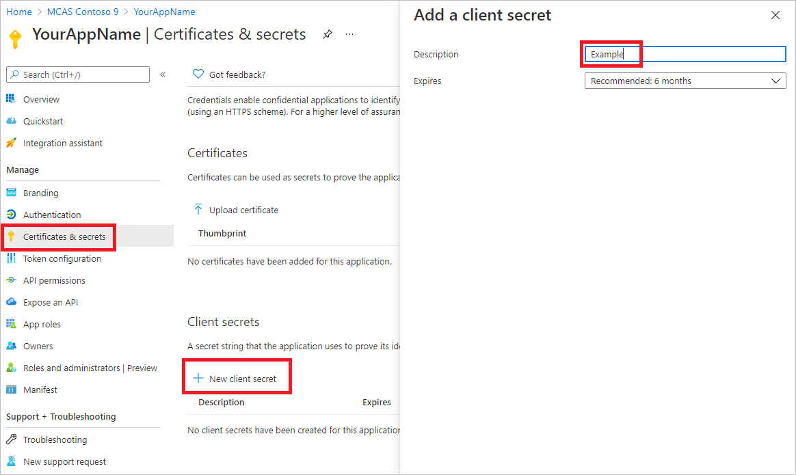This screenshot has height=475, width=796.
Task: Click the plus icon for New client secret
Action: coord(198,378)
